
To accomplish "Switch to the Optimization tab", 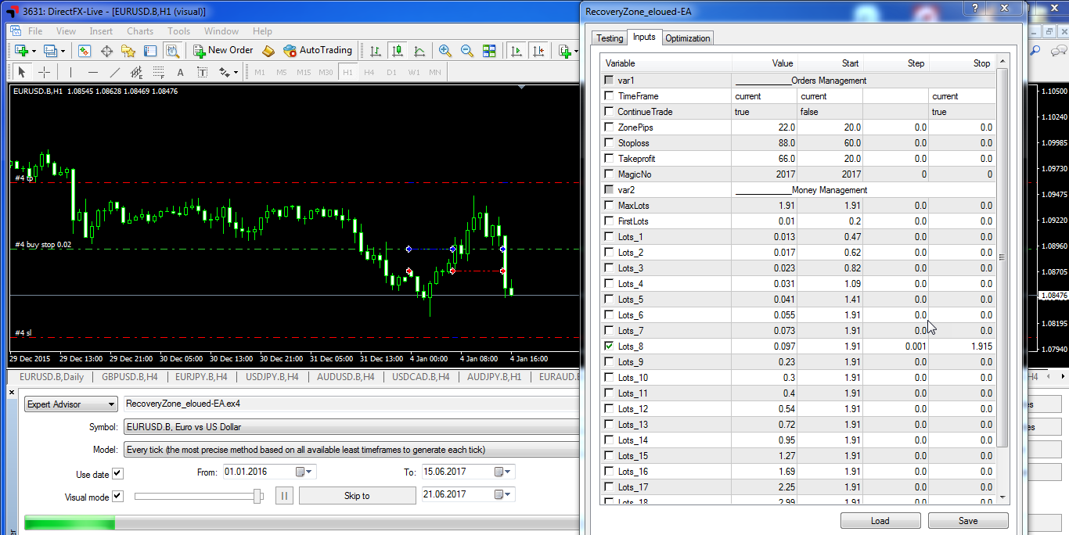I will click(x=687, y=38).
